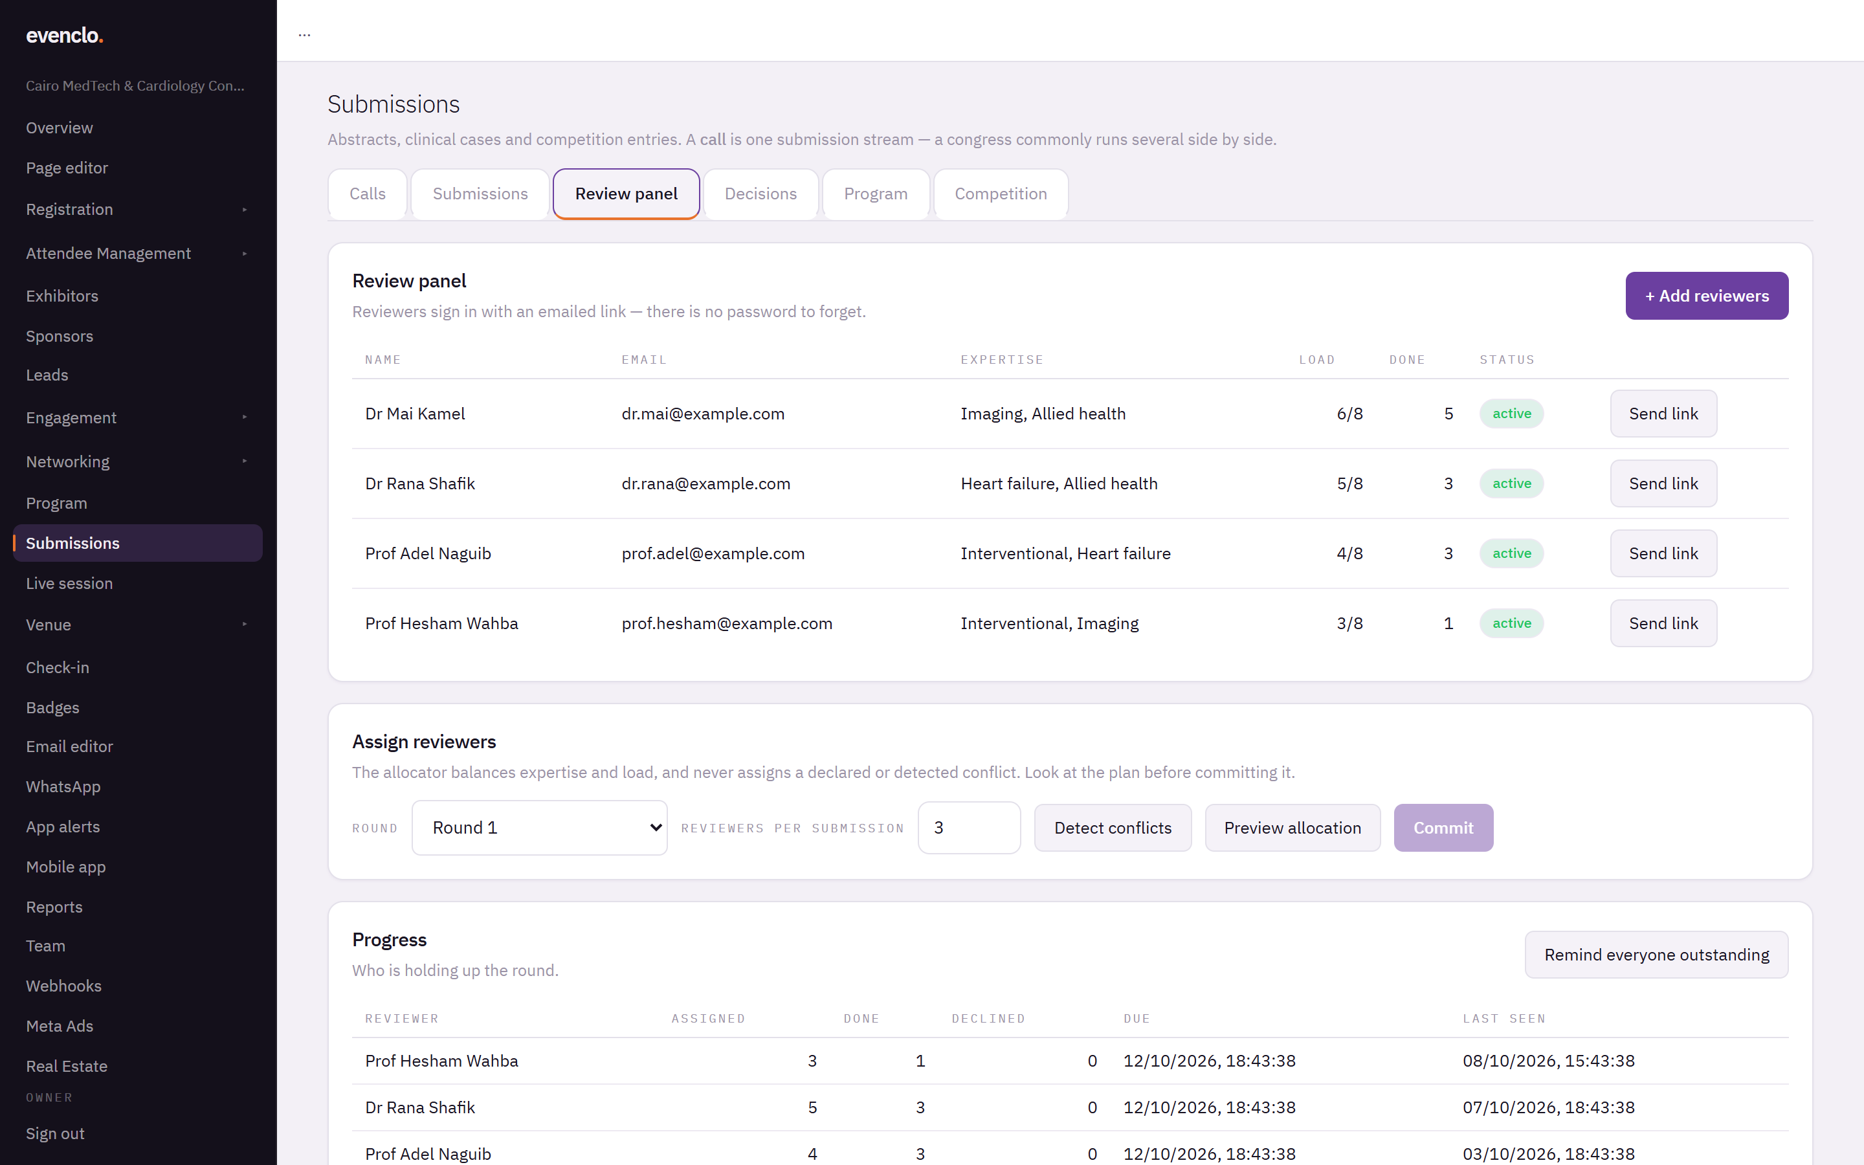Viewport: 1864px width, 1165px height.
Task: Open the Decisions tab
Action: [760, 194]
